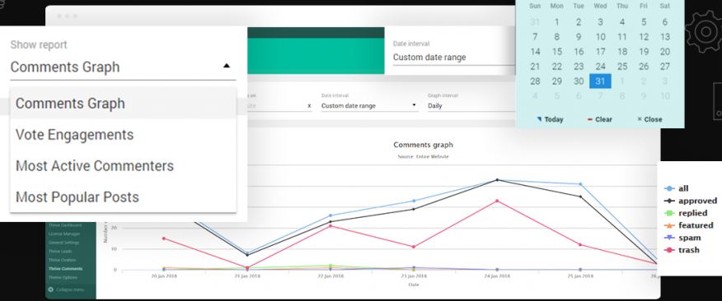Click the 'Wed' weekday header in calendar

[600, 6]
